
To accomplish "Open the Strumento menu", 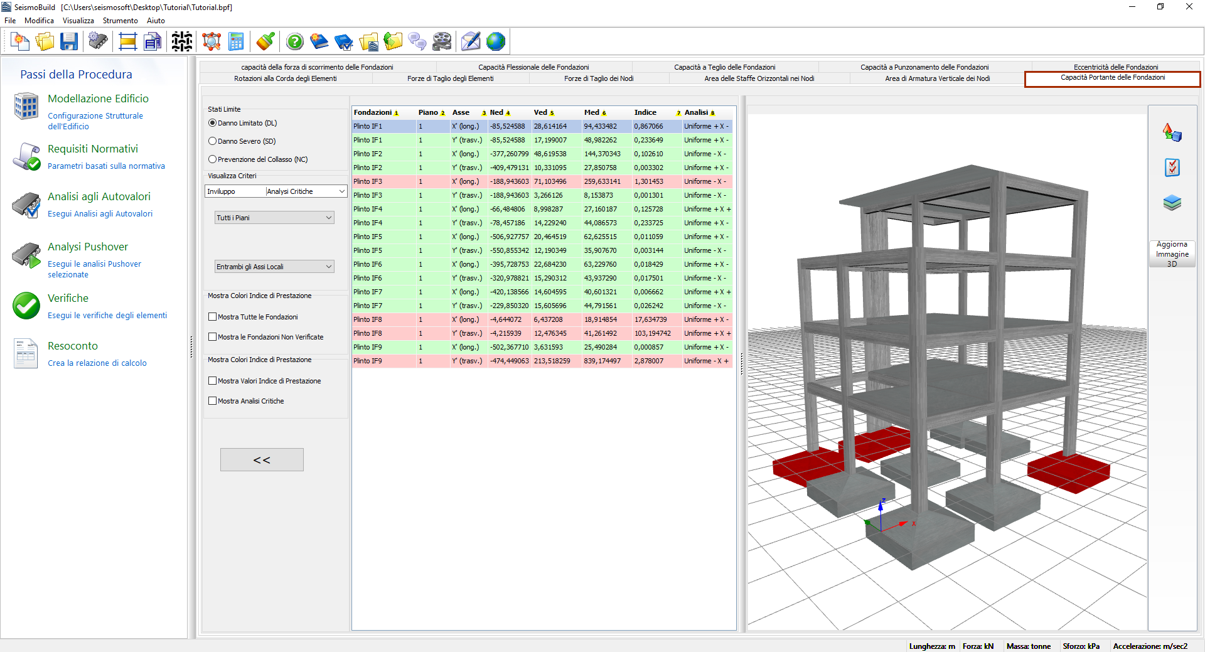I will click(x=120, y=21).
